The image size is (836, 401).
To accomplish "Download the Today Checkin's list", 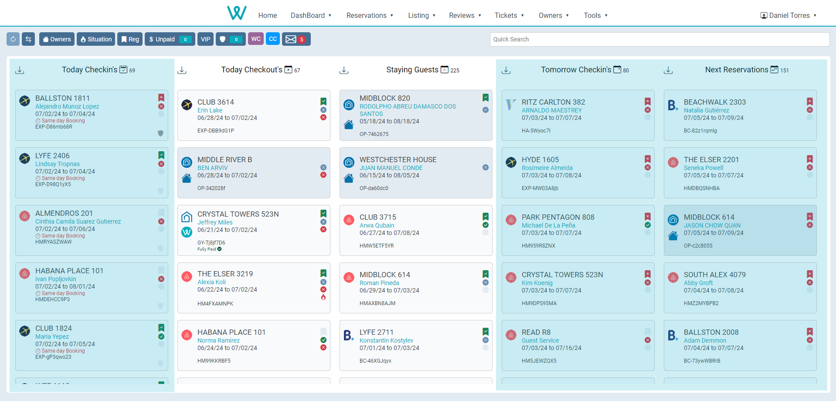I will pos(20,70).
